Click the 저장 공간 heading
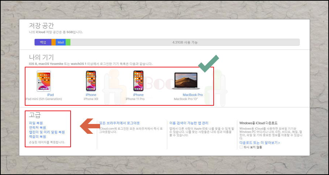 click(41, 26)
